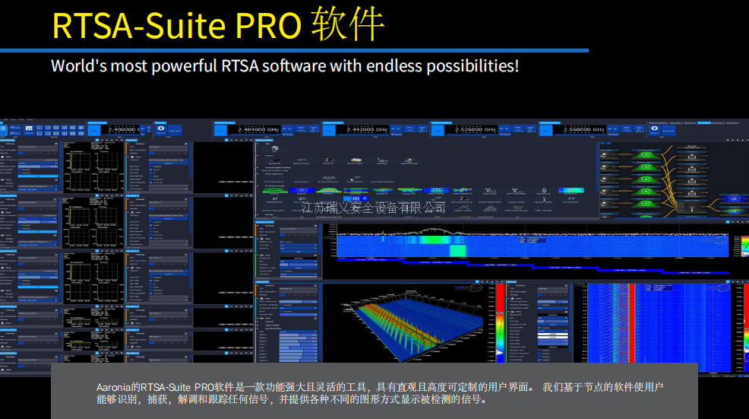The height and width of the screenshot is (419, 749).
Task: Select the GPS block in the block library
Action: point(275,149)
